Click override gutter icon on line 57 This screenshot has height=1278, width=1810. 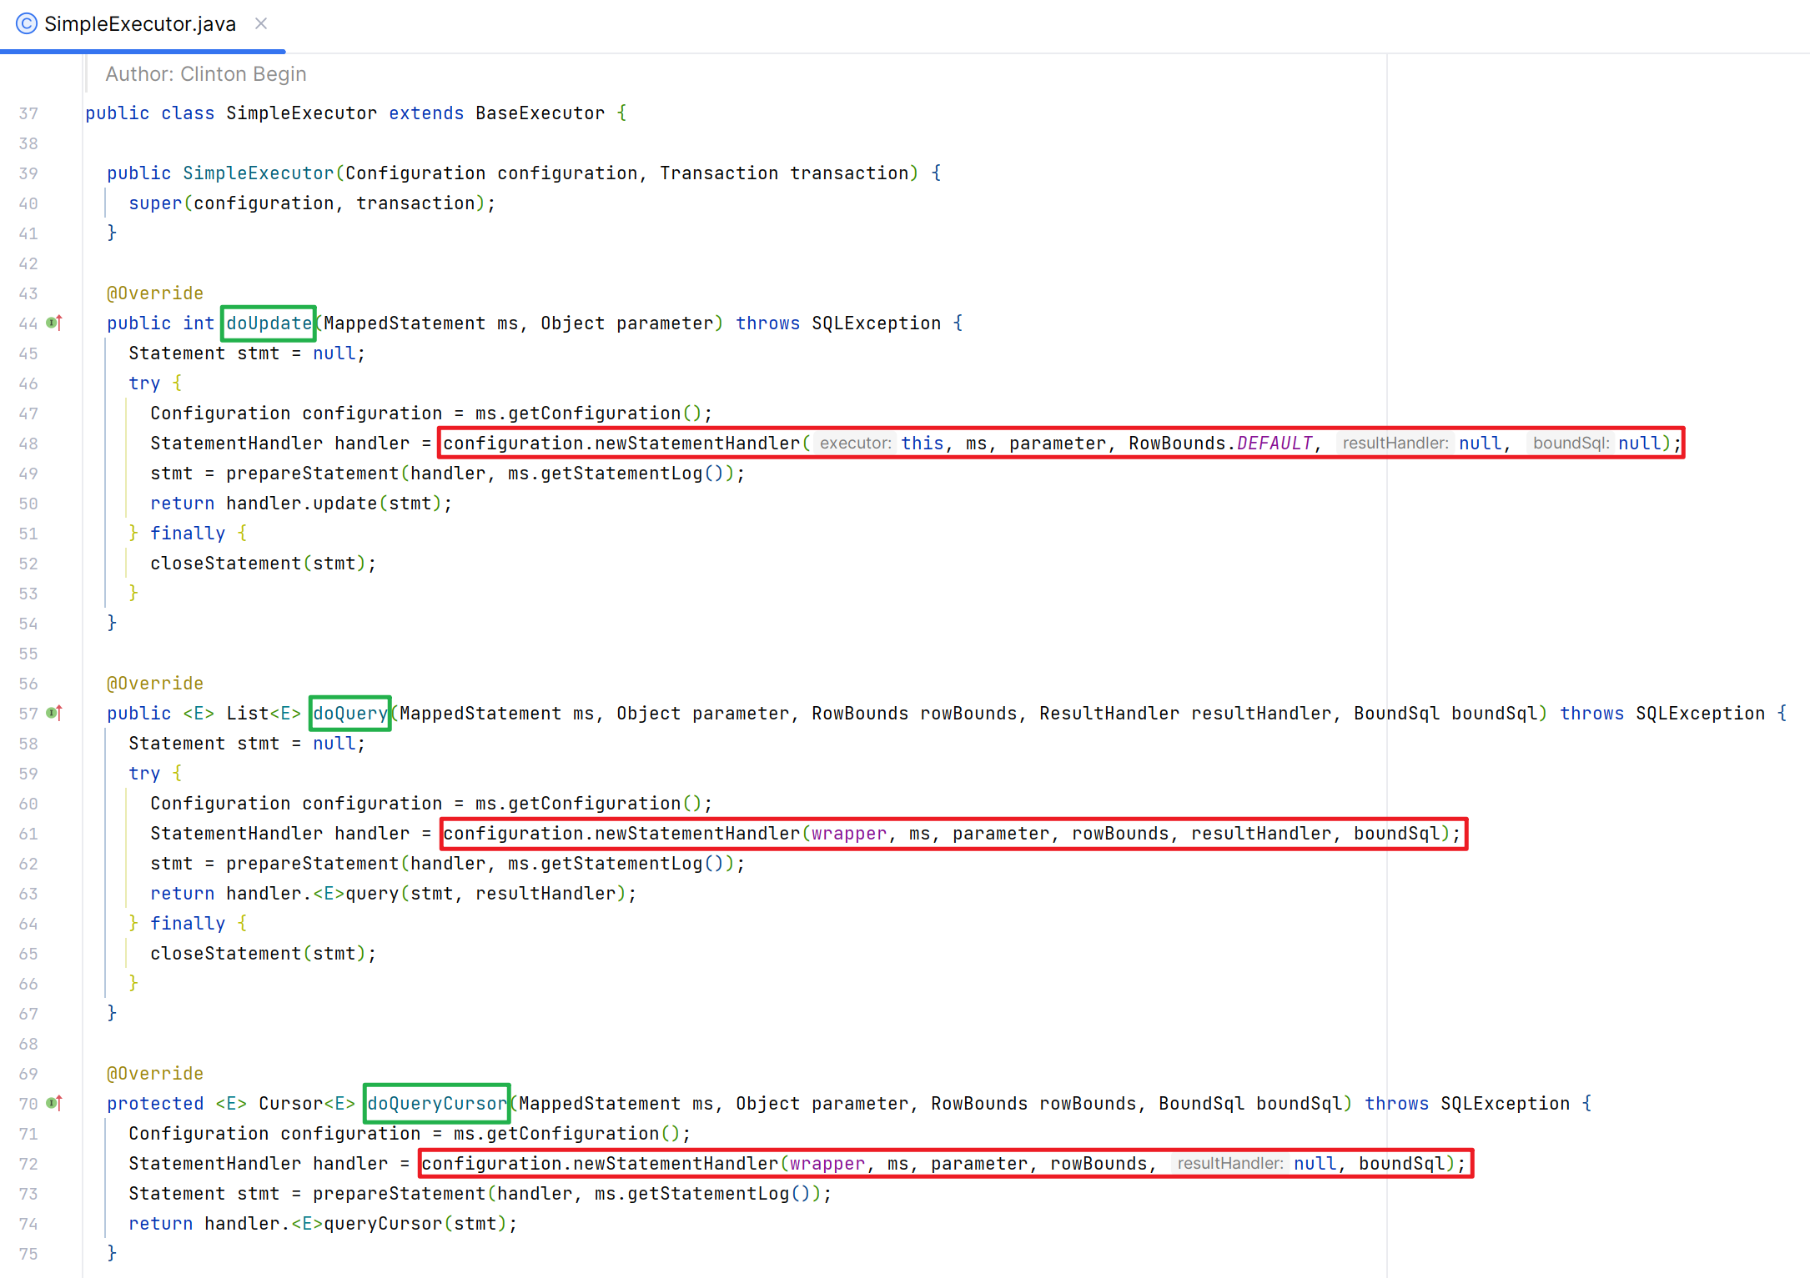coord(54,713)
